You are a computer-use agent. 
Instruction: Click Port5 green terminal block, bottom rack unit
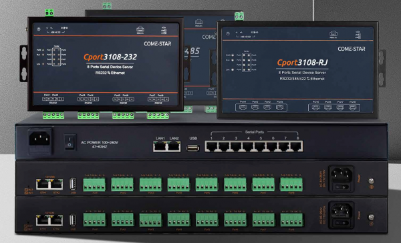point(207,220)
